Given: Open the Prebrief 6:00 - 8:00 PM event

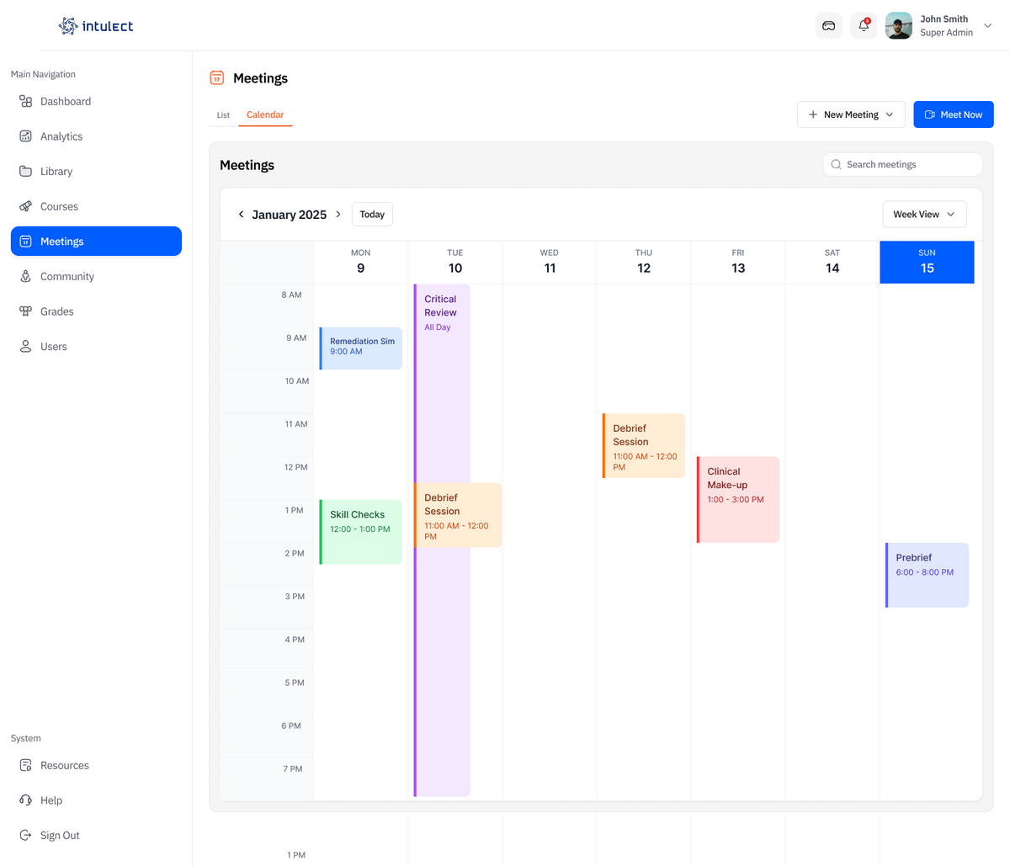Looking at the screenshot, I should tap(927, 575).
